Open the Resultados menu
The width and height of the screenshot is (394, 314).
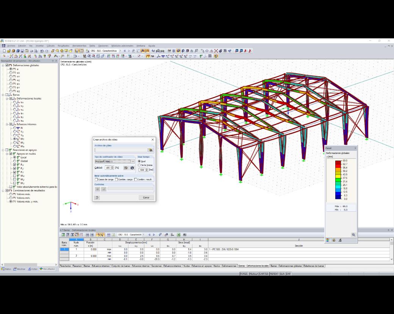pos(64,46)
